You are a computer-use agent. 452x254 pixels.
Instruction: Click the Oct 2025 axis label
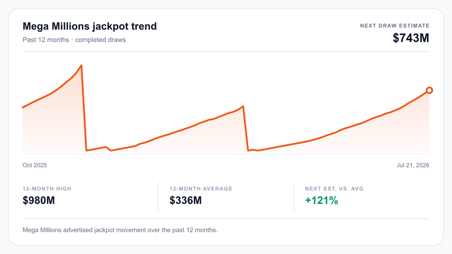[35, 165]
